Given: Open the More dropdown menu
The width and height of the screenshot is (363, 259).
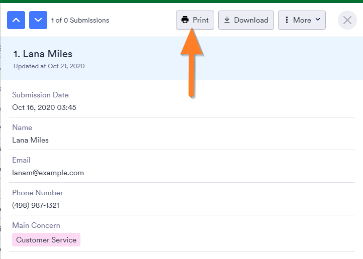Looking at the screenshot, I should pyautogui.click(x=302, y=20).
